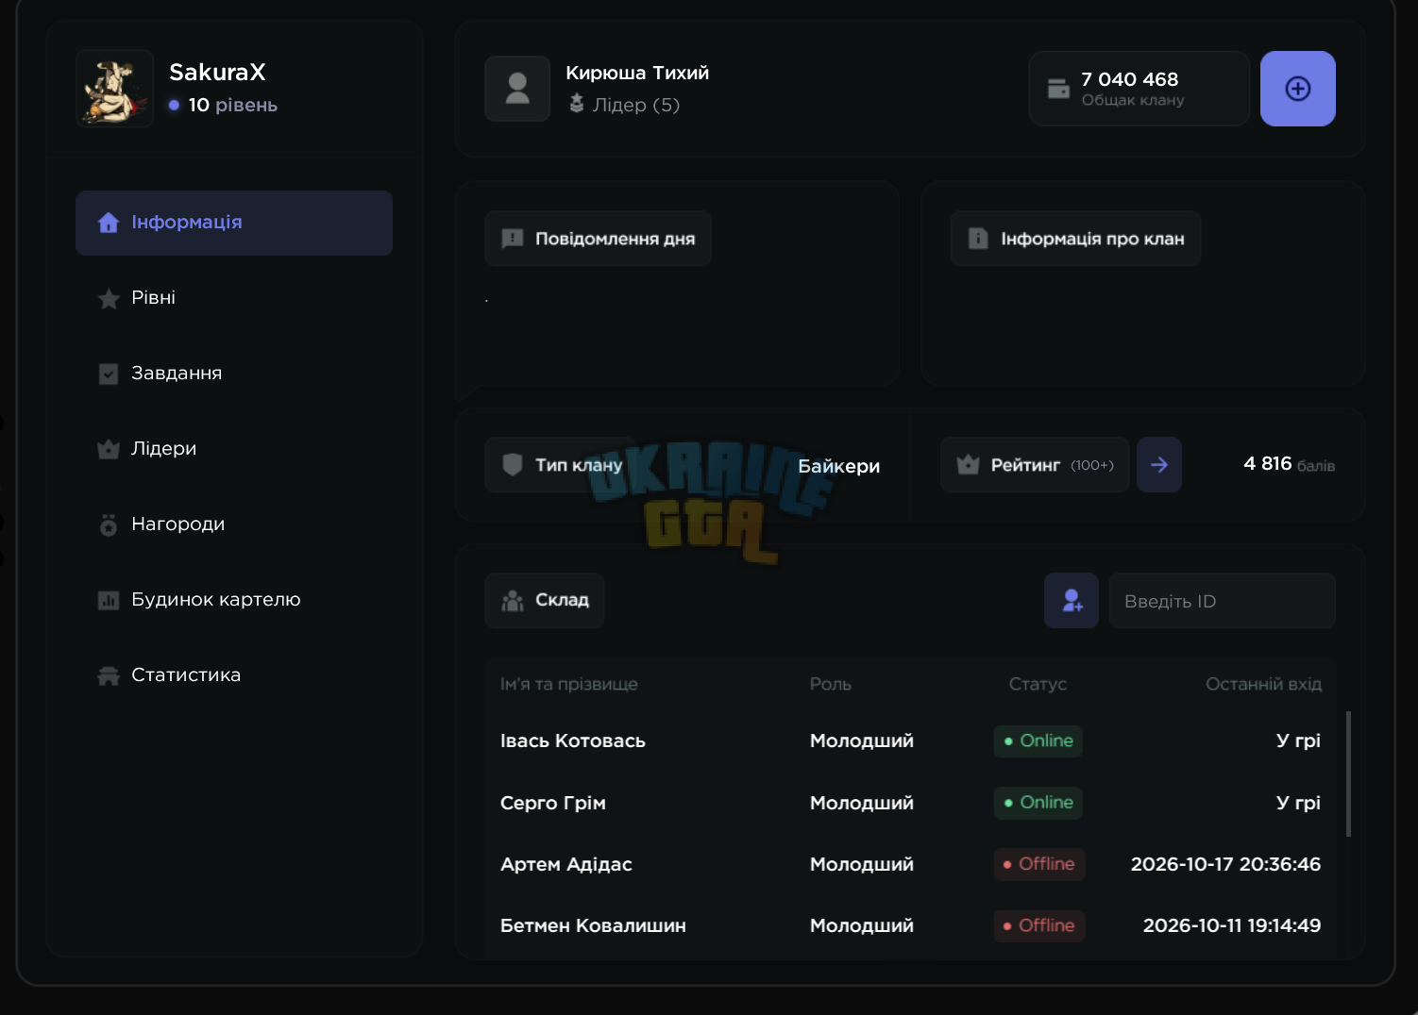Select member Серго Грім
Viewport: 1418px width, 1015px height.
click(x=553, y=803)
